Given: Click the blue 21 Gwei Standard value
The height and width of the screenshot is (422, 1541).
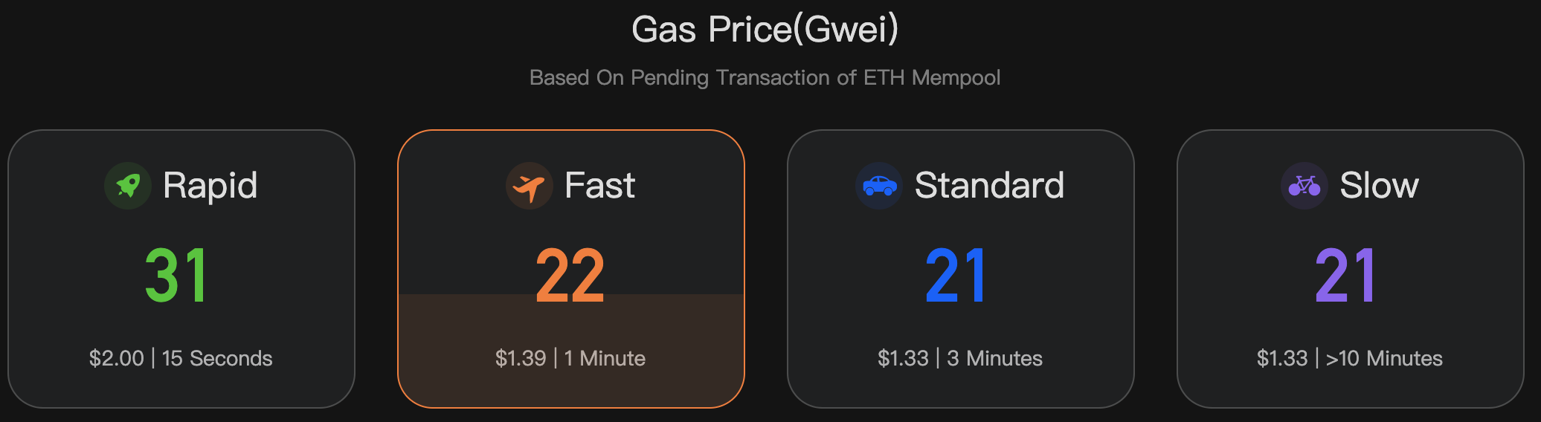Looking at the screenshot, I should pos(956,276).
